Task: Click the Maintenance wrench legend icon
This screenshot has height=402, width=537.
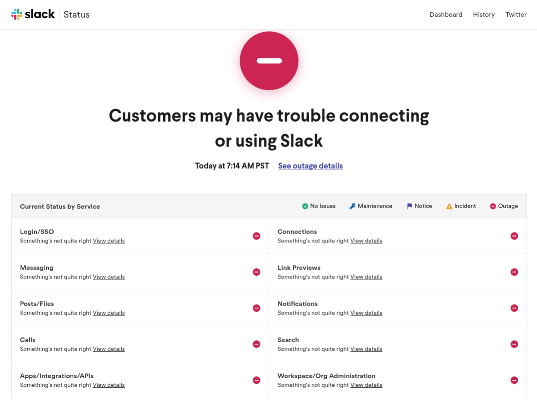Action: (x=352, y=206)
